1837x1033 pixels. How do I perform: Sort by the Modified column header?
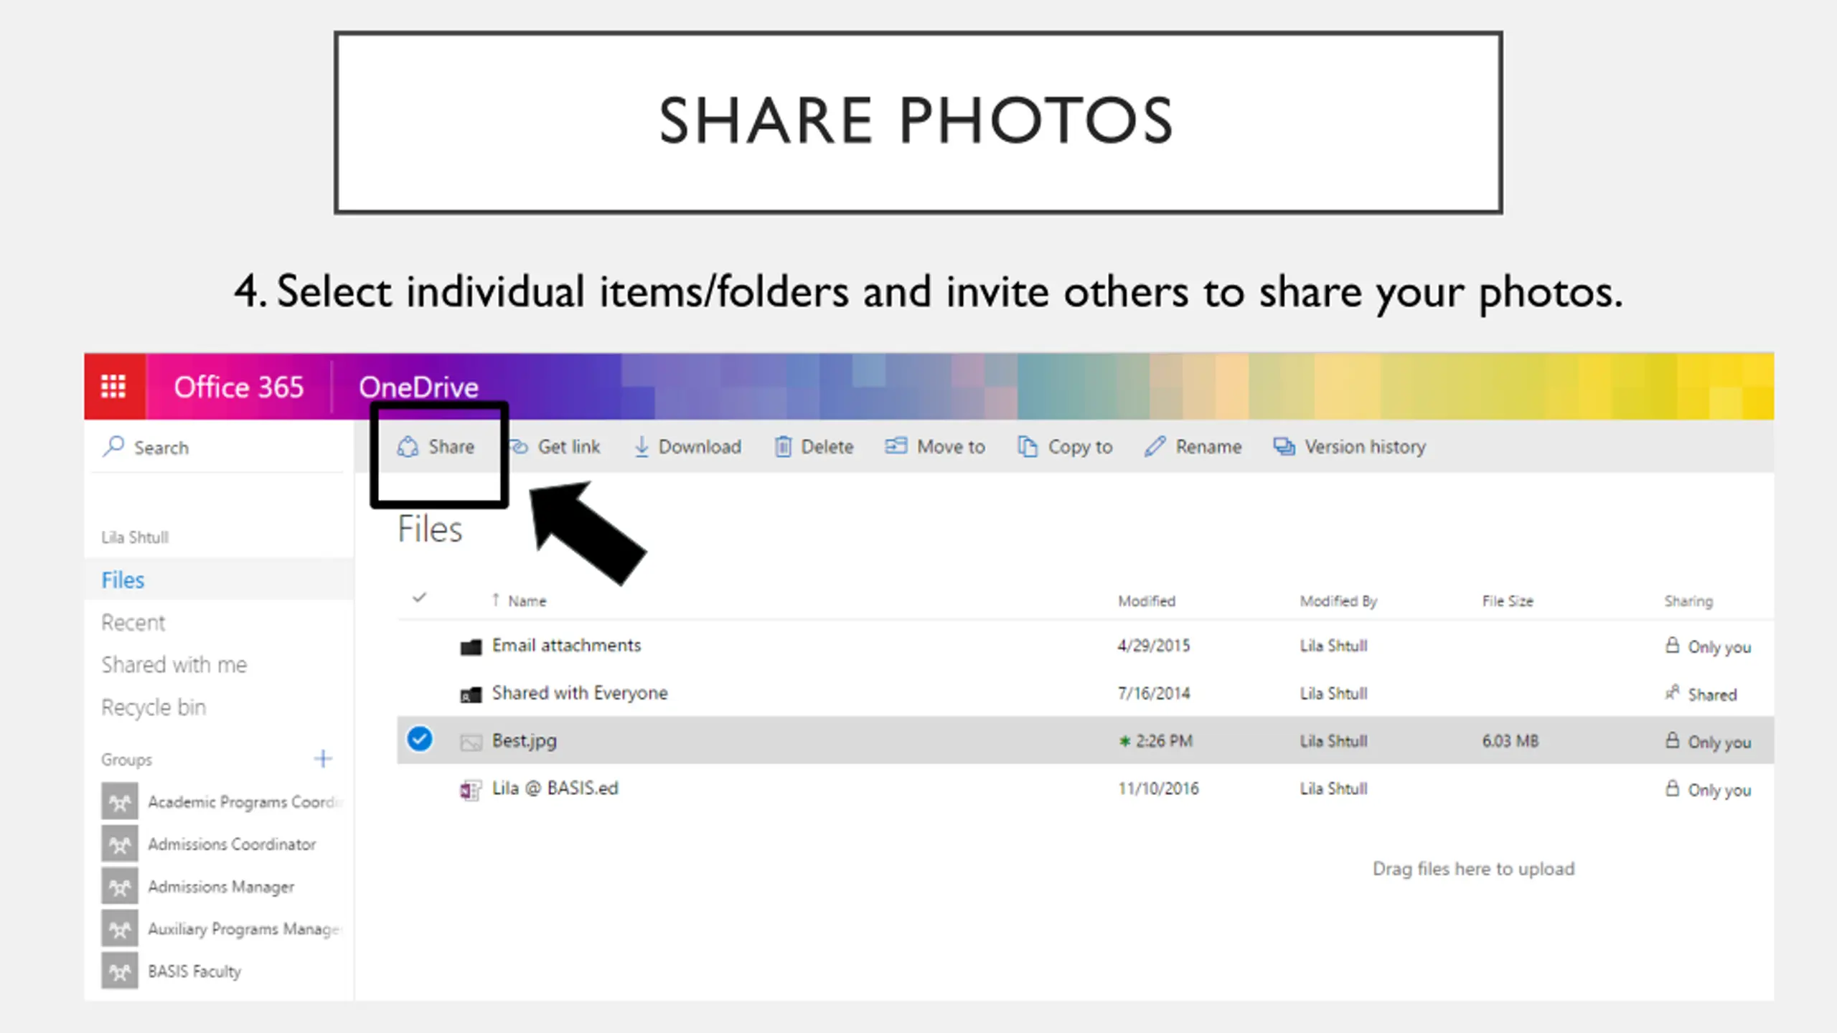[x=1146, y=600]
